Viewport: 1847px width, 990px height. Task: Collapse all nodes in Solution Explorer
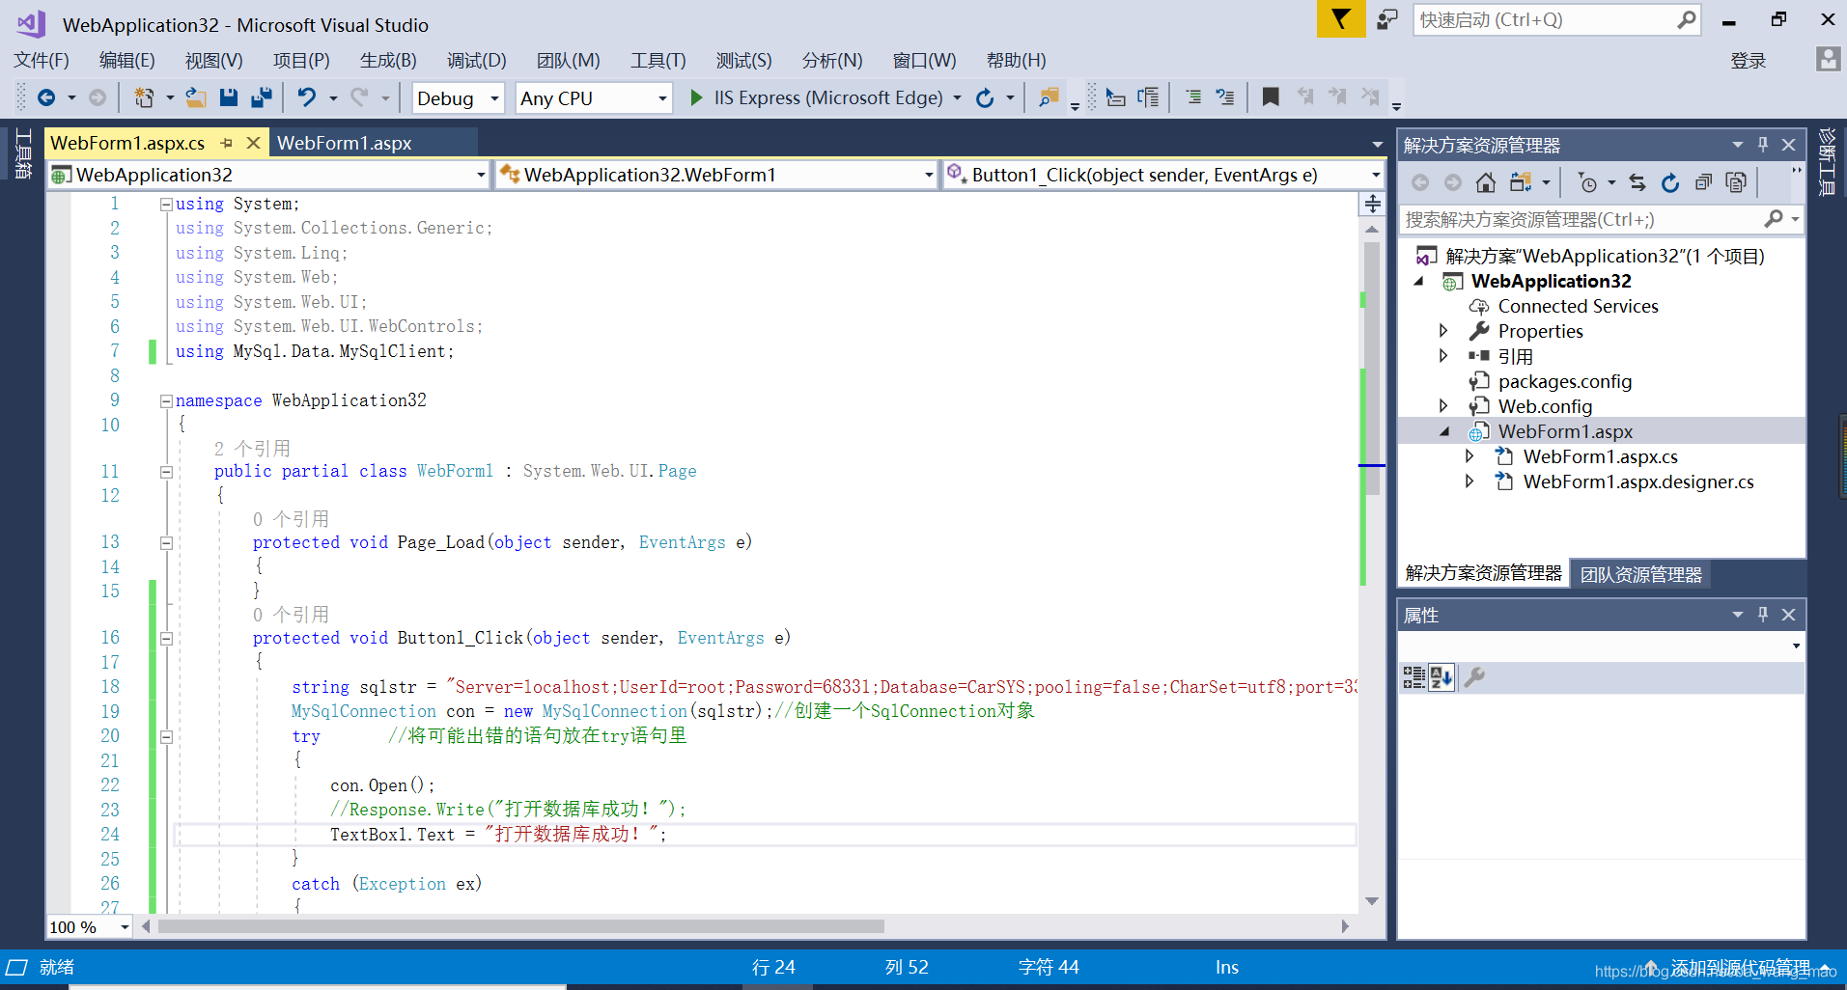tap(1703, 182)
